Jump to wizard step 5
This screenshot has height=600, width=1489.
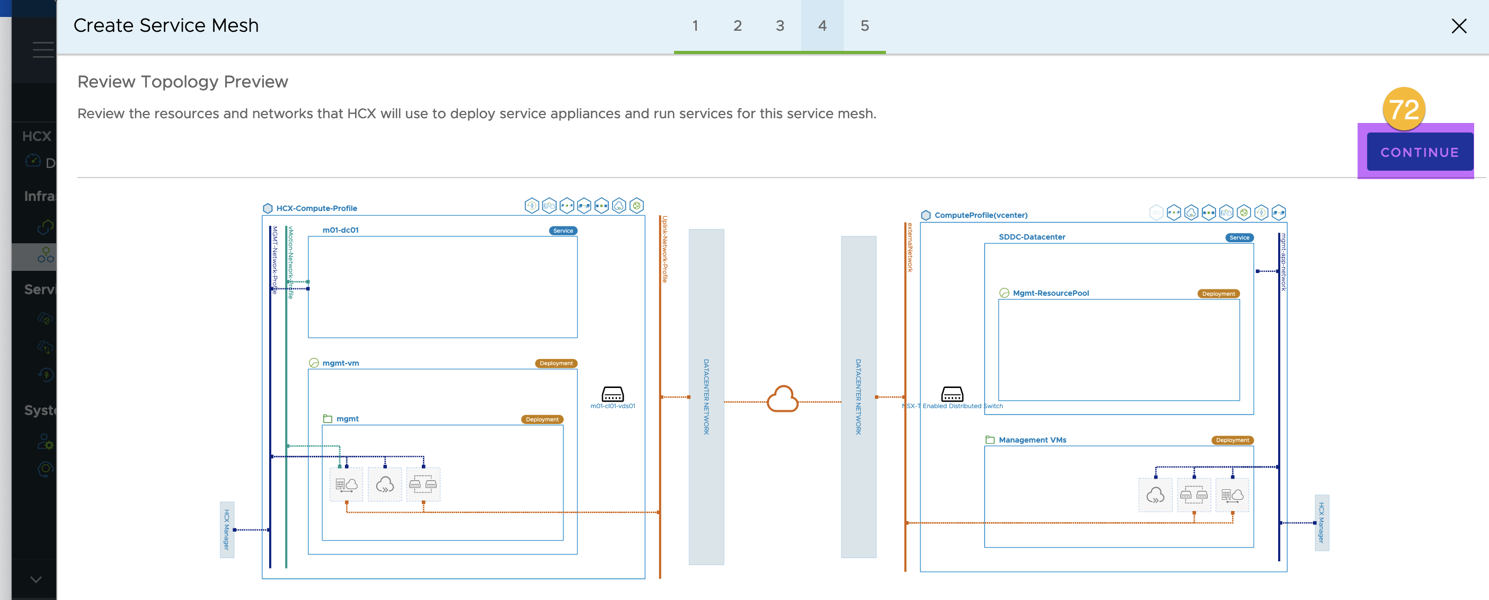[865, 25]
